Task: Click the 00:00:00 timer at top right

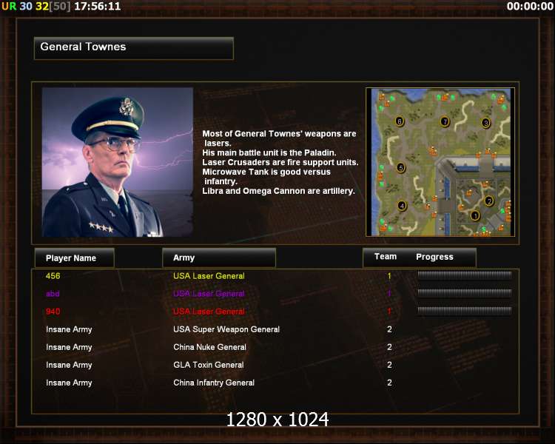Action: [530, 7]
